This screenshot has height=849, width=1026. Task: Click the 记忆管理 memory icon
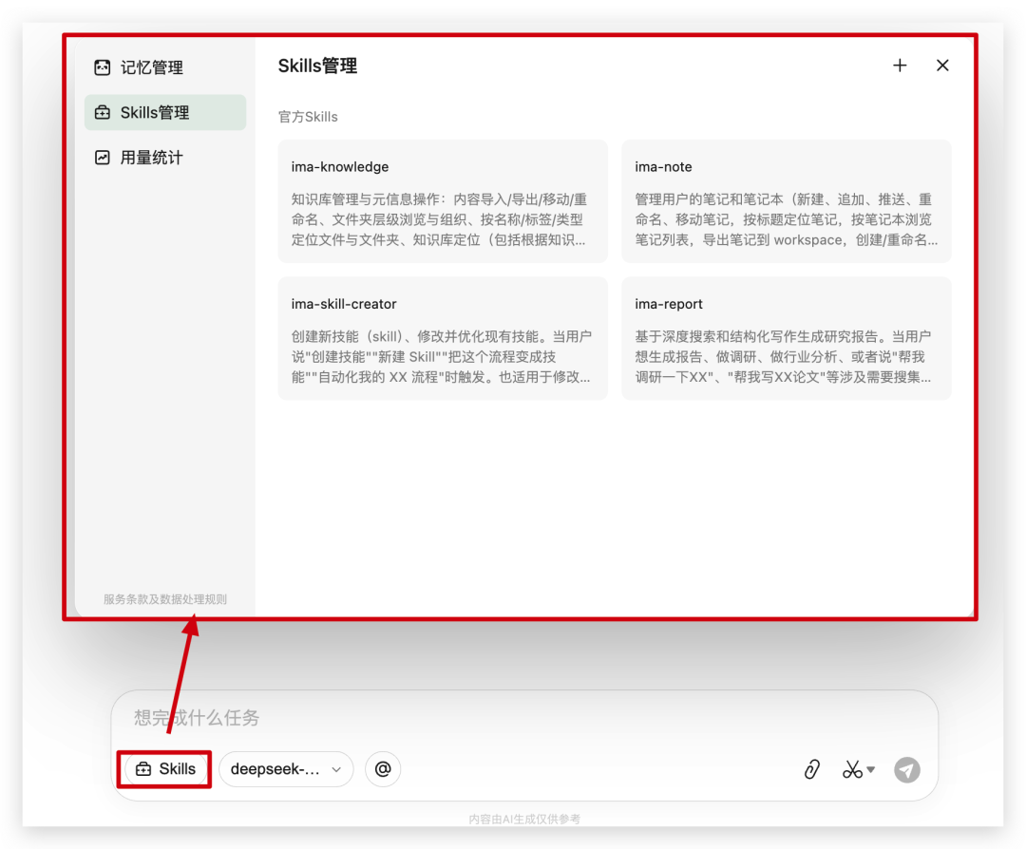tap(102, 67)
